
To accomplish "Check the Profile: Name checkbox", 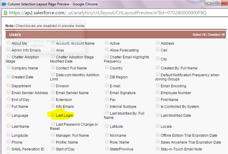I will [53, 141].
